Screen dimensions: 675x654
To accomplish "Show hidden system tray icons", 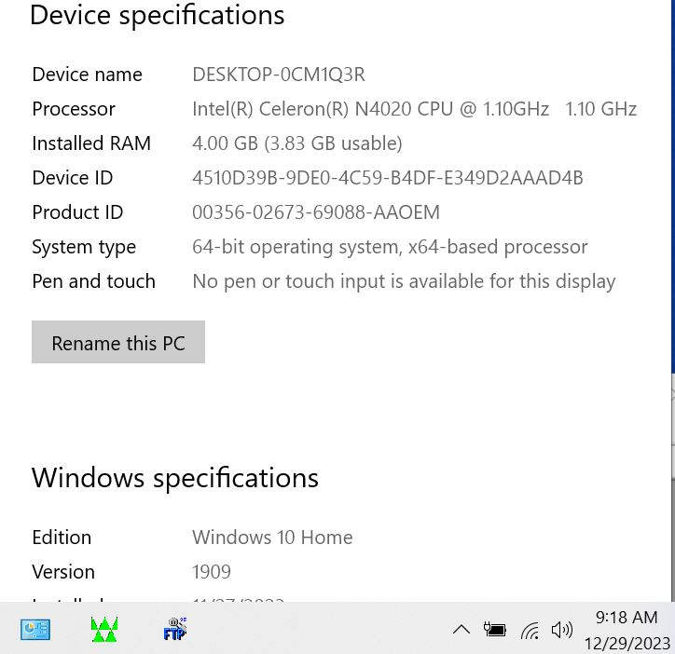I will (x=461, y=630).
